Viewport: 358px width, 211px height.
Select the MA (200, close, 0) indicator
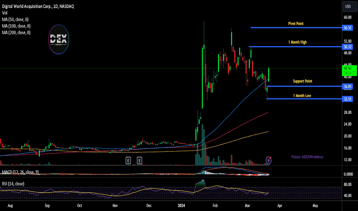point(16,33)
